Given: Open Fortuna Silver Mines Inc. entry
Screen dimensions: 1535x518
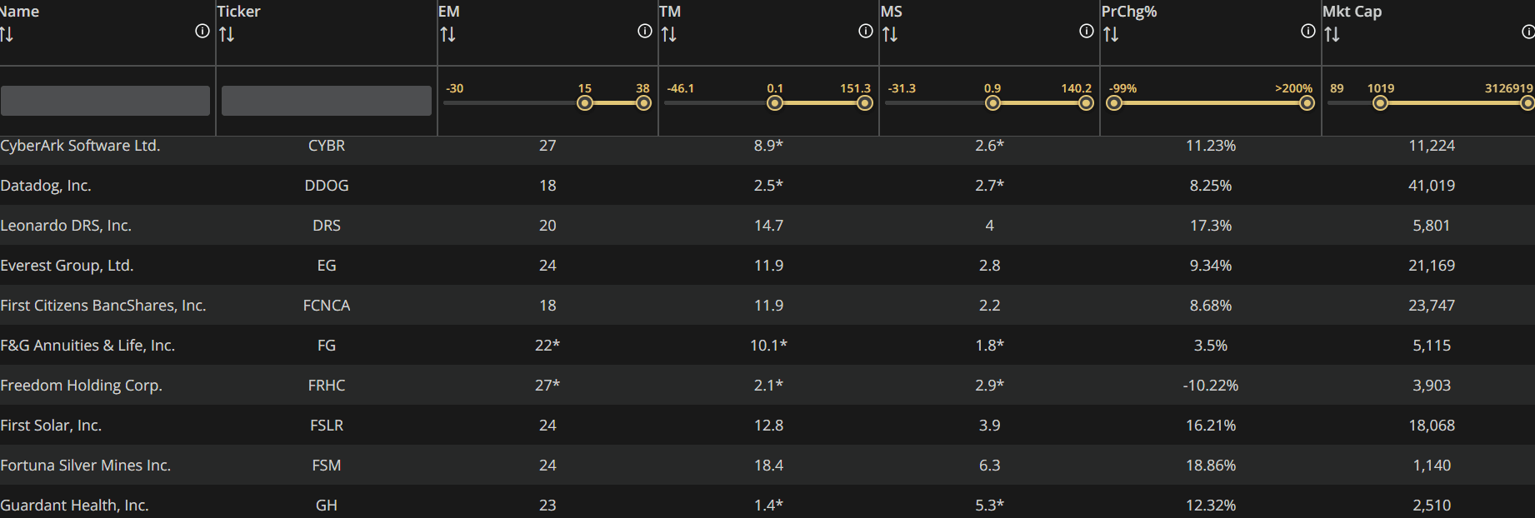Looking at the screenshot, I should [86, 466].
